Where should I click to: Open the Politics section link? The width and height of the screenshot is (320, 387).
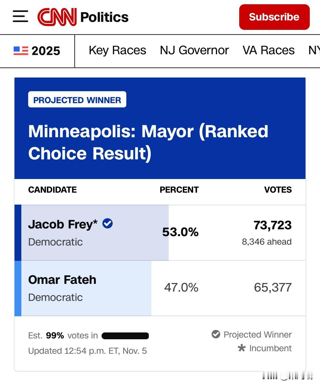[x=104, y=17]
